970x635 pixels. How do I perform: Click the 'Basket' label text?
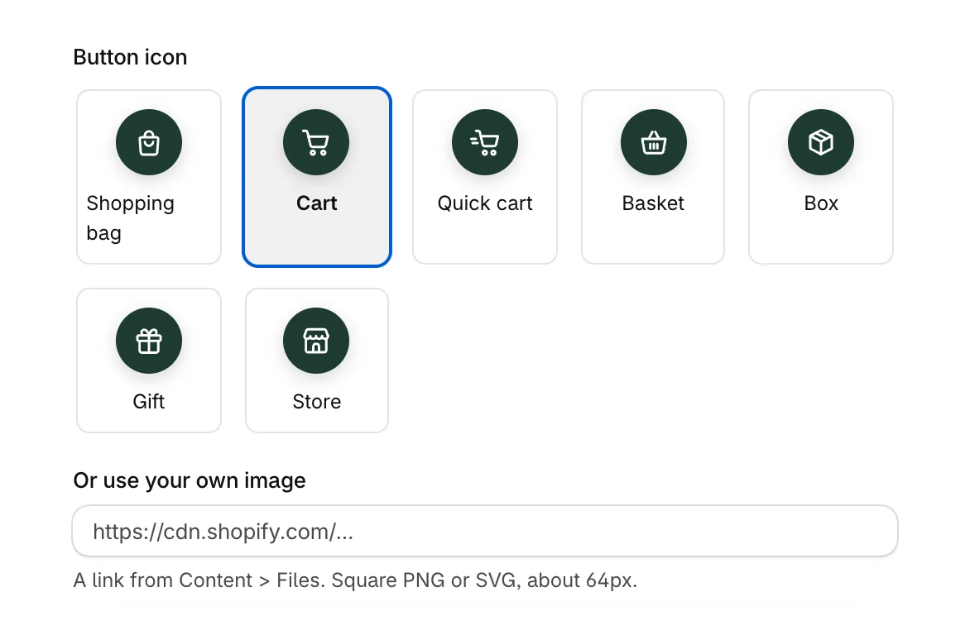coord(653,203)
